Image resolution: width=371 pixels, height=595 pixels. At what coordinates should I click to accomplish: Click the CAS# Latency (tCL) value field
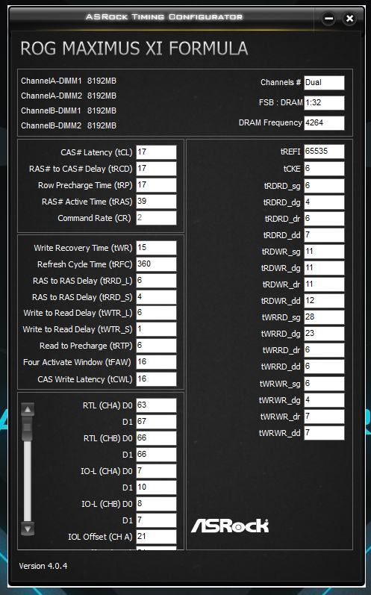click(156, 152)
